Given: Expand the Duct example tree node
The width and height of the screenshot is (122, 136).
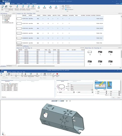Looking at the screenshot, I should [x=3, y=18].
